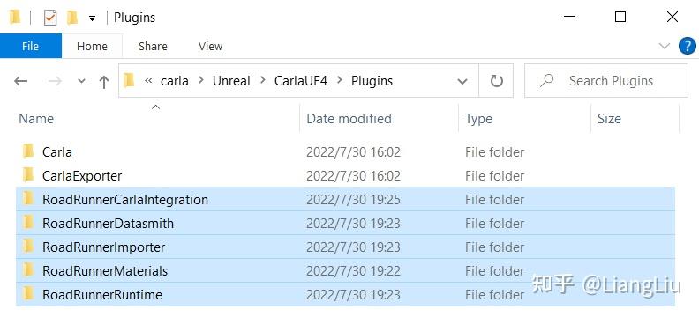Click the folder icon in address bar
This screenshot has height=317, width=699.
point(129,80)
